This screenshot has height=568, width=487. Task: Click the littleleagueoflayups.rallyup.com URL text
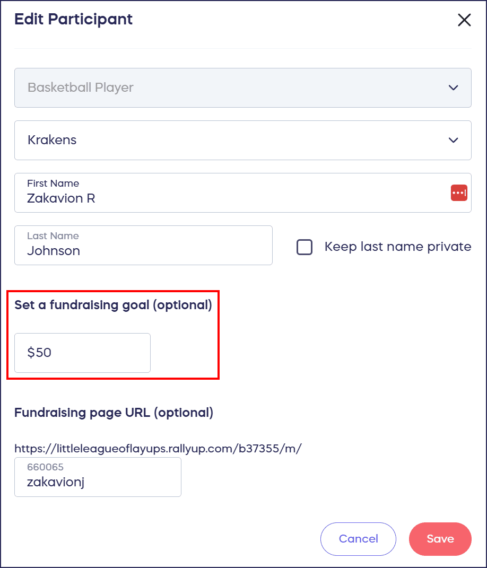coord(158,449)
